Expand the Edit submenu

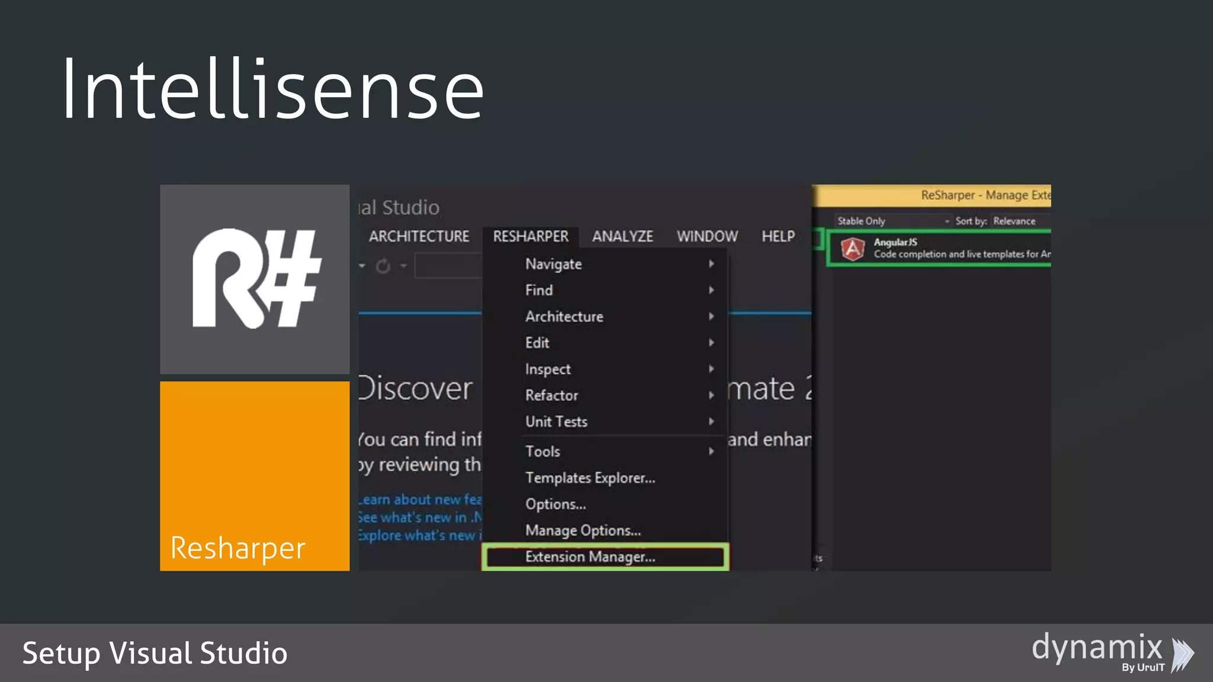[x=605, y=343]
